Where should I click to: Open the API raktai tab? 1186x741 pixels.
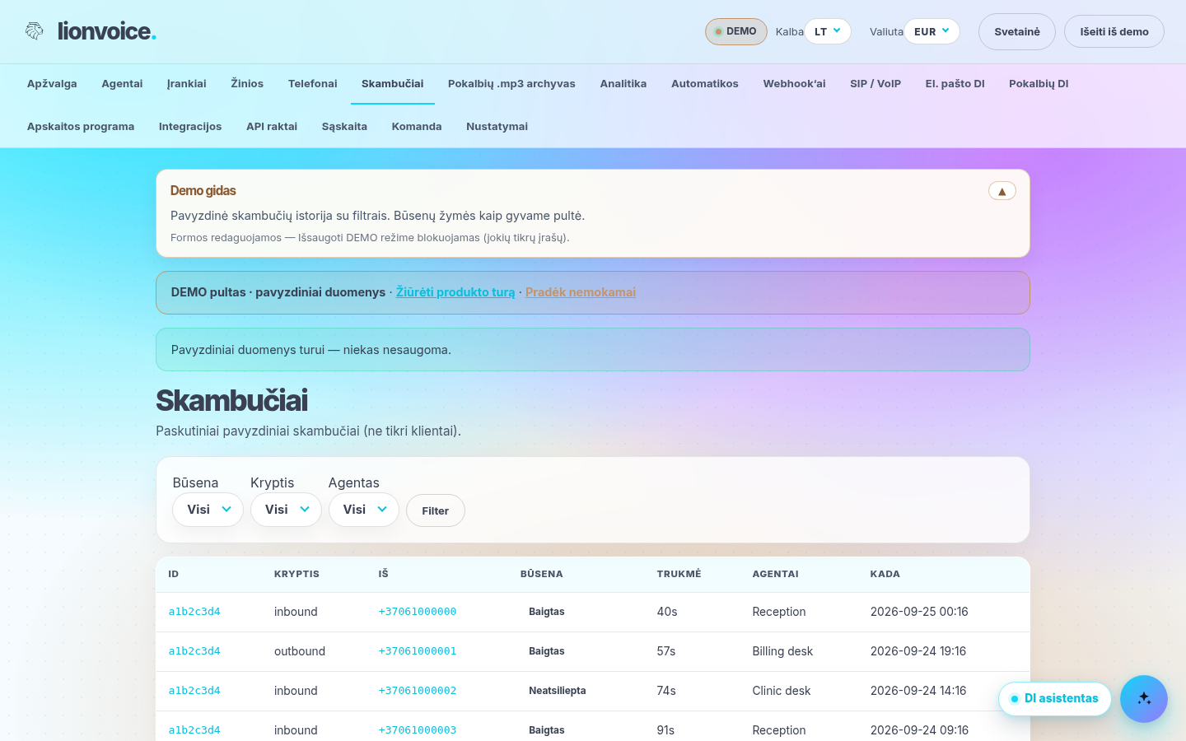(x=272, y=127)
